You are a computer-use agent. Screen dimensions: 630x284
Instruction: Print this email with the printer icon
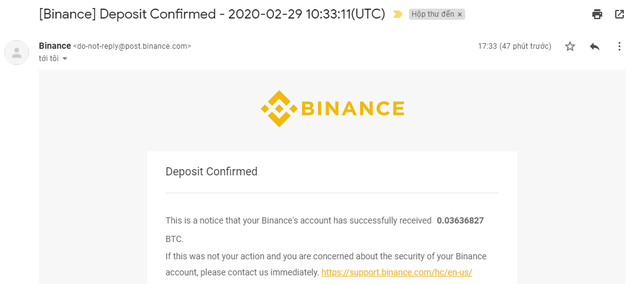(x=597, y=14)
